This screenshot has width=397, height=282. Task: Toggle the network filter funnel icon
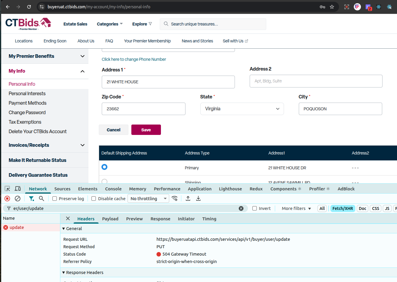click(x=31, y=199)
